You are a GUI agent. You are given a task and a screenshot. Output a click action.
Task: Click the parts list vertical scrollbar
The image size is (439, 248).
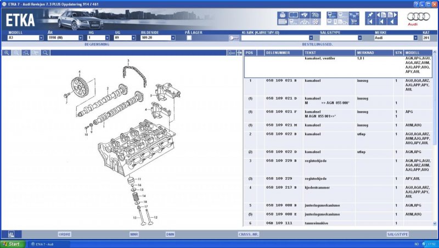coord(435,137)
